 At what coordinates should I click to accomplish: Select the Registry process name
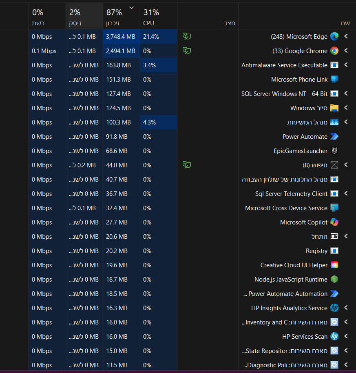316,251
